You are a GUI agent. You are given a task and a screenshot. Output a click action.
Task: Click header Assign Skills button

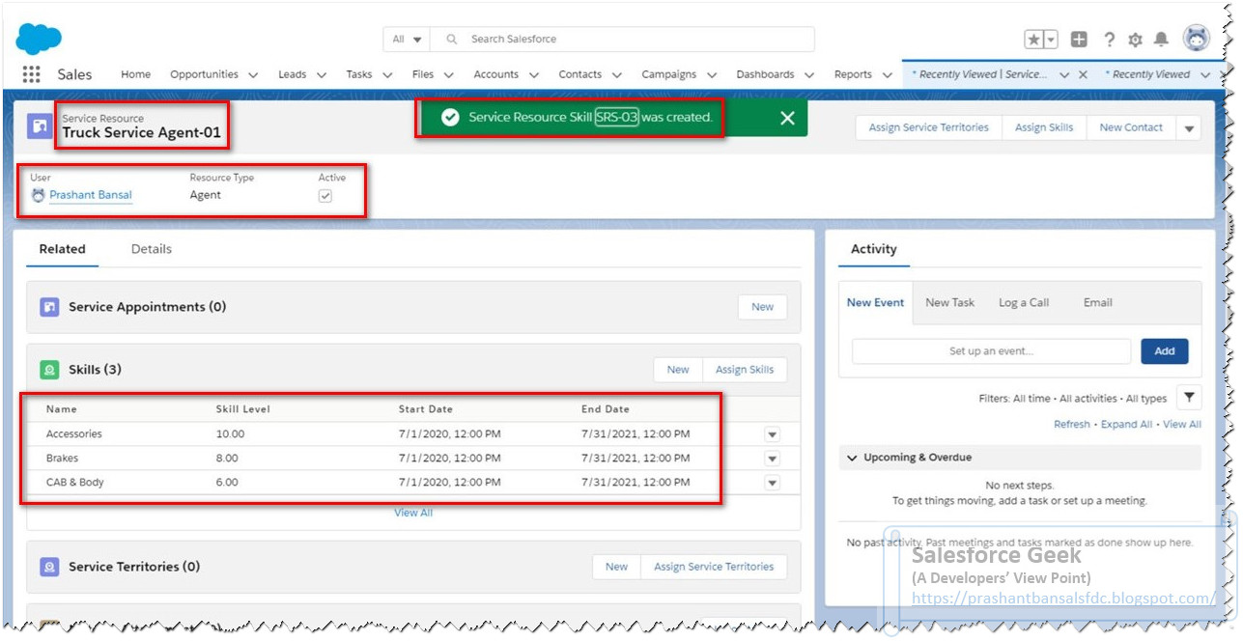[1044, 127]
